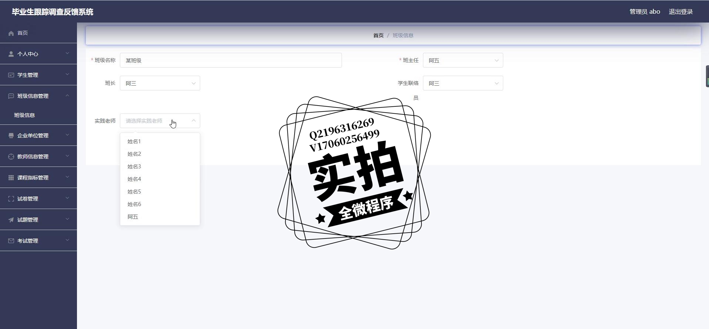Screen dimensions: 709x329
Task: Click the 毕业生跟踪调查反馈系统 title
Action: pos(53,12)
